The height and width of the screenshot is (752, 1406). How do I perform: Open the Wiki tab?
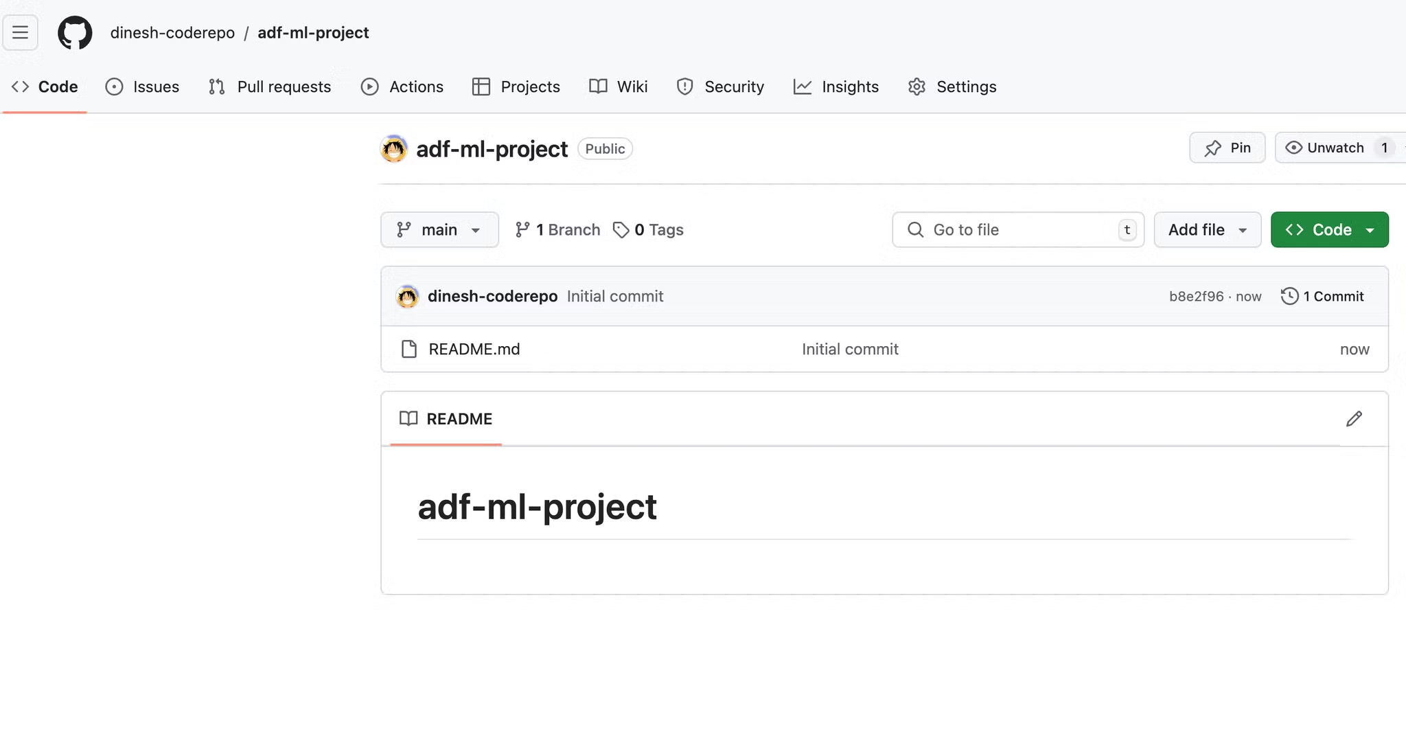pyautogui.click(x=619, y=87)
